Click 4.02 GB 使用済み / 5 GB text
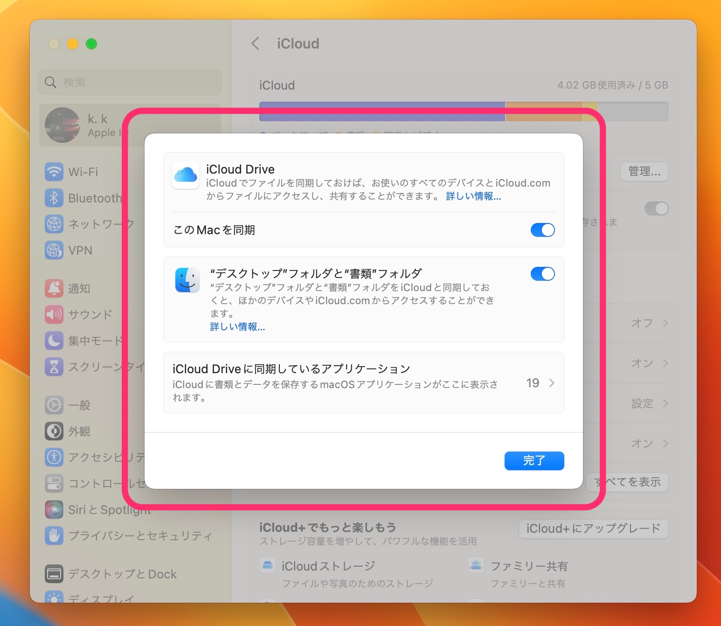Image resolution: width=721 pixels, height=626 pixels. pos(613,85)
